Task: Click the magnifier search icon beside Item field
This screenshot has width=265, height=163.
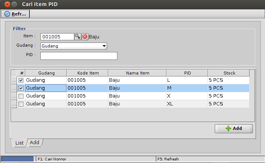Action: coord(77,37)
